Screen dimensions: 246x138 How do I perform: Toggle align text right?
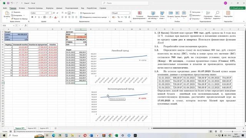(69, 17)
